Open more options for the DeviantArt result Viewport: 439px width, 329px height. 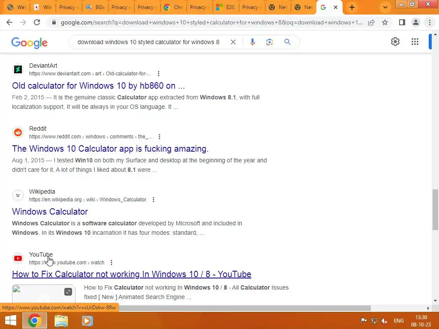pos(159,74)
